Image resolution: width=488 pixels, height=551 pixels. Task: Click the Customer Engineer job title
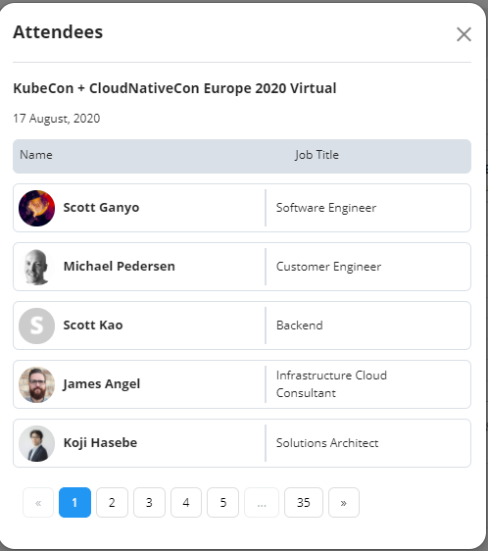pos(328,267)
